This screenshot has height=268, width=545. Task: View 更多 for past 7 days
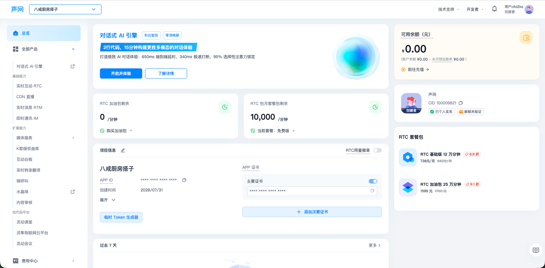pyautogui.click(x=375, y=245)
